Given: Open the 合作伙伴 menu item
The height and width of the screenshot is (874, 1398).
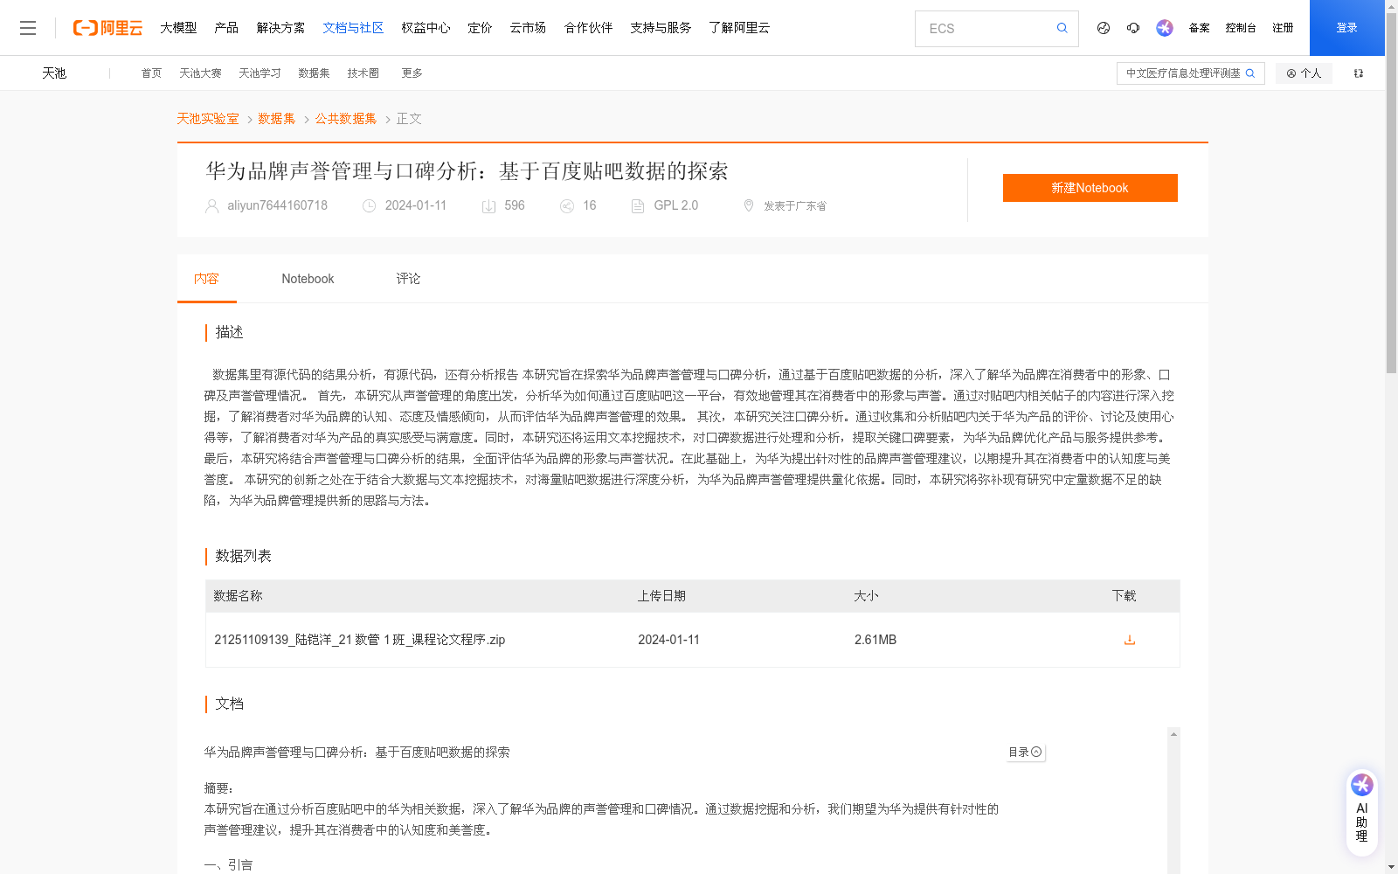Looking at the screenshot, I should (x=588, y=28).
